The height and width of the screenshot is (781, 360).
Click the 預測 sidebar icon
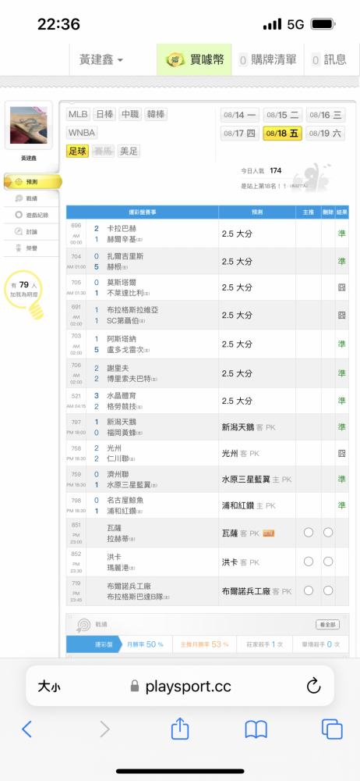[18, 182]
